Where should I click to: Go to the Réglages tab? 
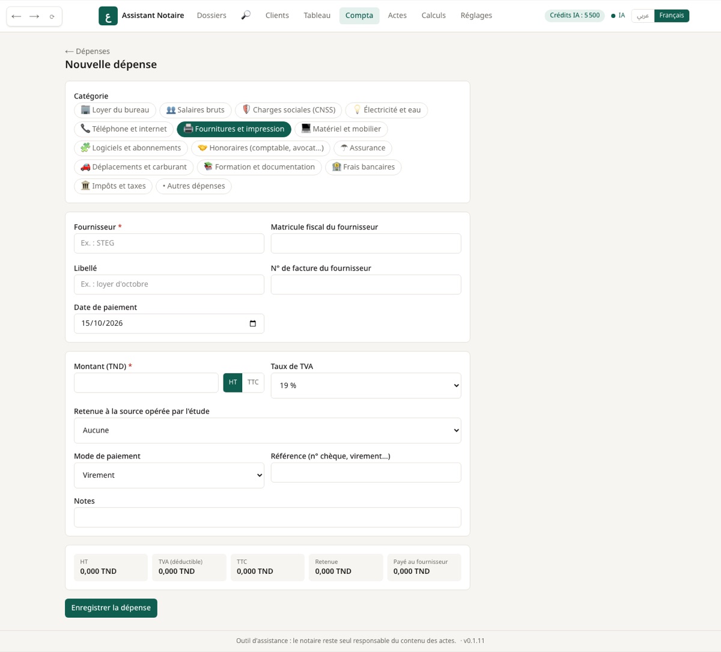(476, 16)
